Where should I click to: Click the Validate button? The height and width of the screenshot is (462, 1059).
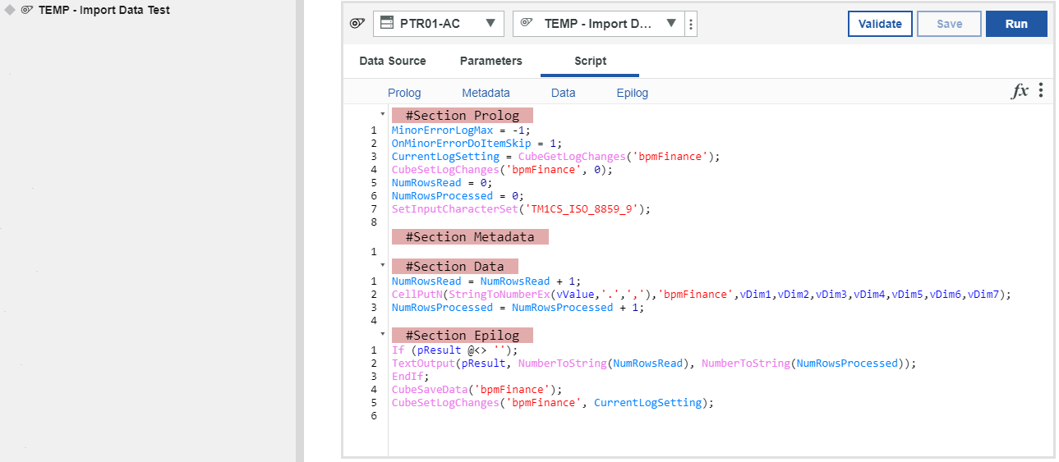click(880, 24)
